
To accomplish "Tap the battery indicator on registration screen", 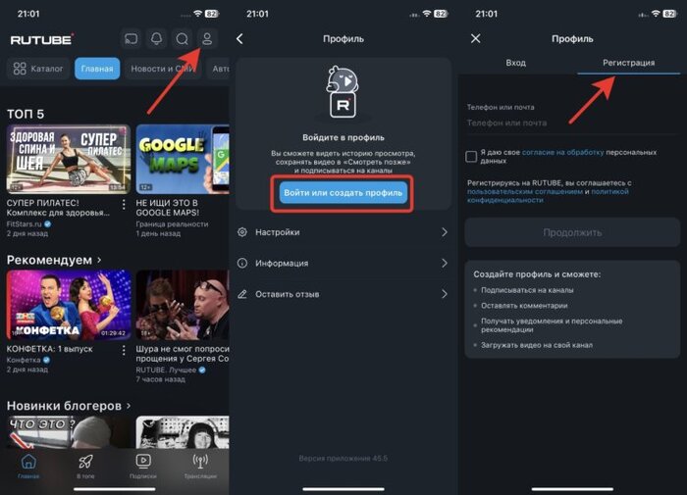I will tap(669, 14).
